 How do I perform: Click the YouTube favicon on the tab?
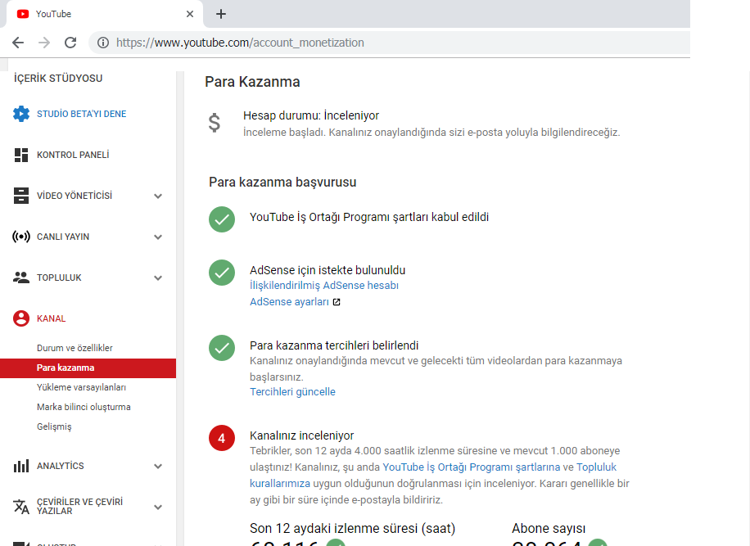click(22, 14)
